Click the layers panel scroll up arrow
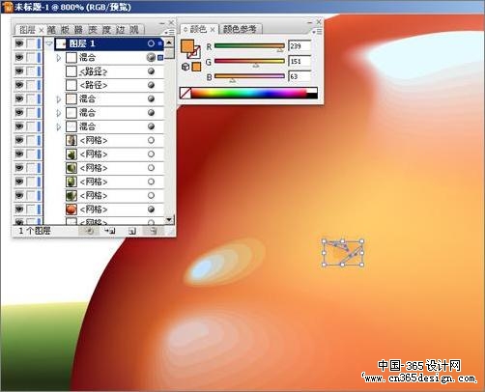The width and height of the screenshot is (485, 392). pyautogui.click(x=169, y=42)
